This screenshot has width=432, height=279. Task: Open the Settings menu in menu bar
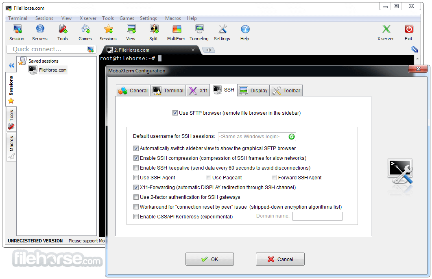point(148,18)
